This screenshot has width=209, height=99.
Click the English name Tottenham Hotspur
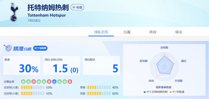pos(47,15)
